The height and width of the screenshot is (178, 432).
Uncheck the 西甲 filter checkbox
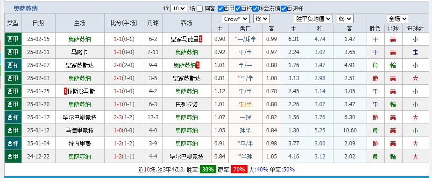click(x=220, y=8)
